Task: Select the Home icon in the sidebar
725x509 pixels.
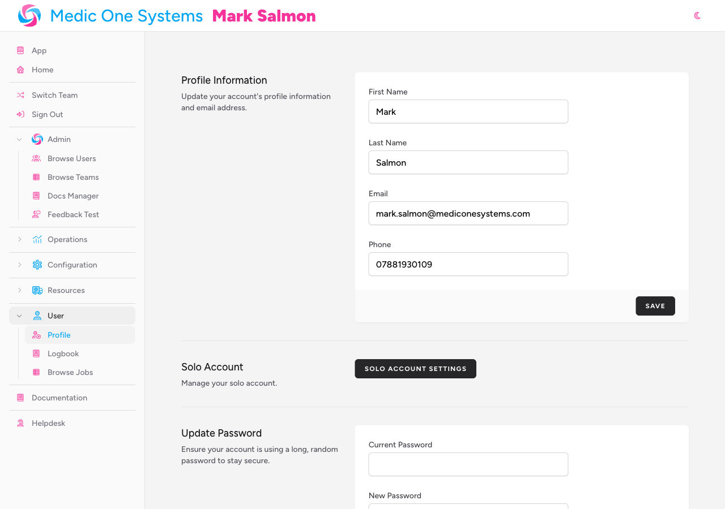Action: 20,70
